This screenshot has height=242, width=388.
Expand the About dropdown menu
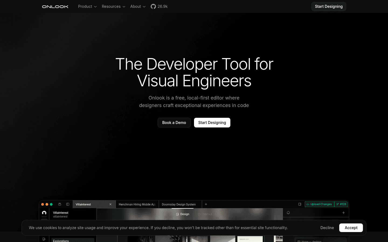point(138,6)
